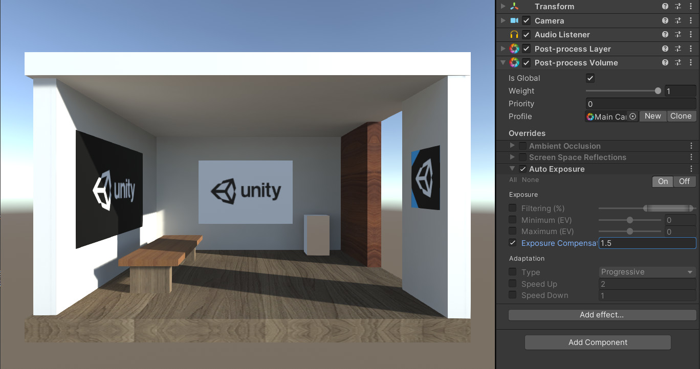Viewport: 700px width, 369px height.
Task: Open the Profile object picker circle
Action: pyautogui.click(x=632, y=117)
